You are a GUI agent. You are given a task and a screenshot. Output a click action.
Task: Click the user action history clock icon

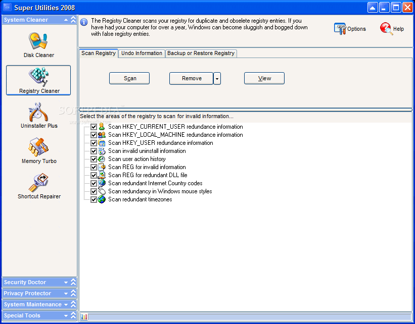tap(102, 159)
